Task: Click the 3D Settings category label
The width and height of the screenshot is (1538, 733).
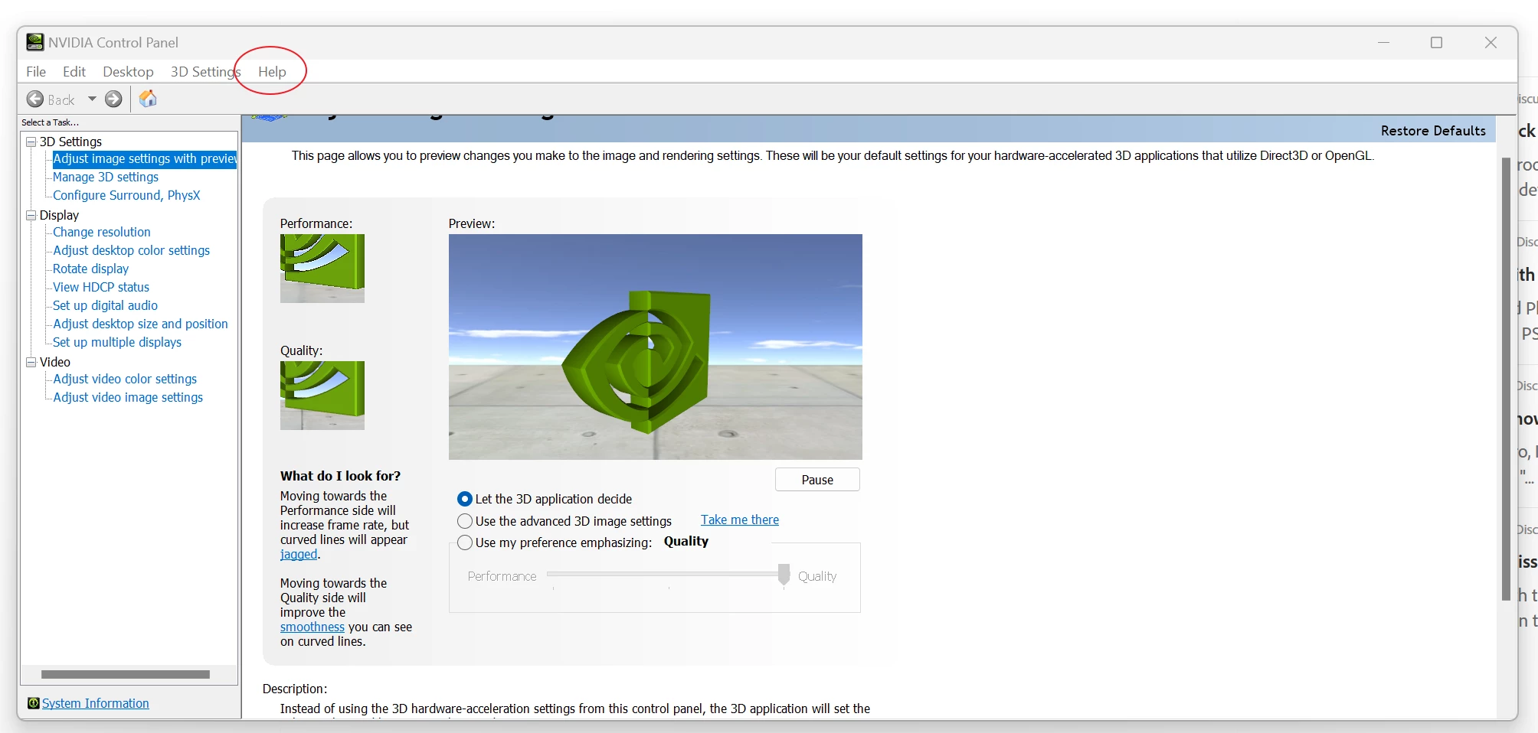Action: click(70, 142)
